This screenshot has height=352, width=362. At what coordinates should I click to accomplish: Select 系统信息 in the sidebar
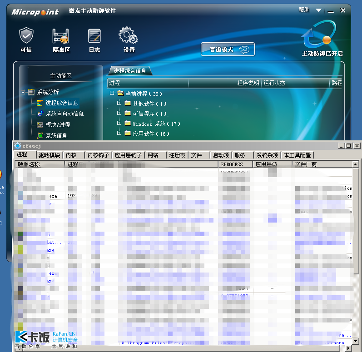click(57, 135)
